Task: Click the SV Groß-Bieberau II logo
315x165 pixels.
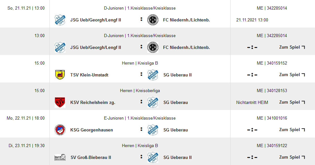Action: pyautogui.click(x=60, y=157)
